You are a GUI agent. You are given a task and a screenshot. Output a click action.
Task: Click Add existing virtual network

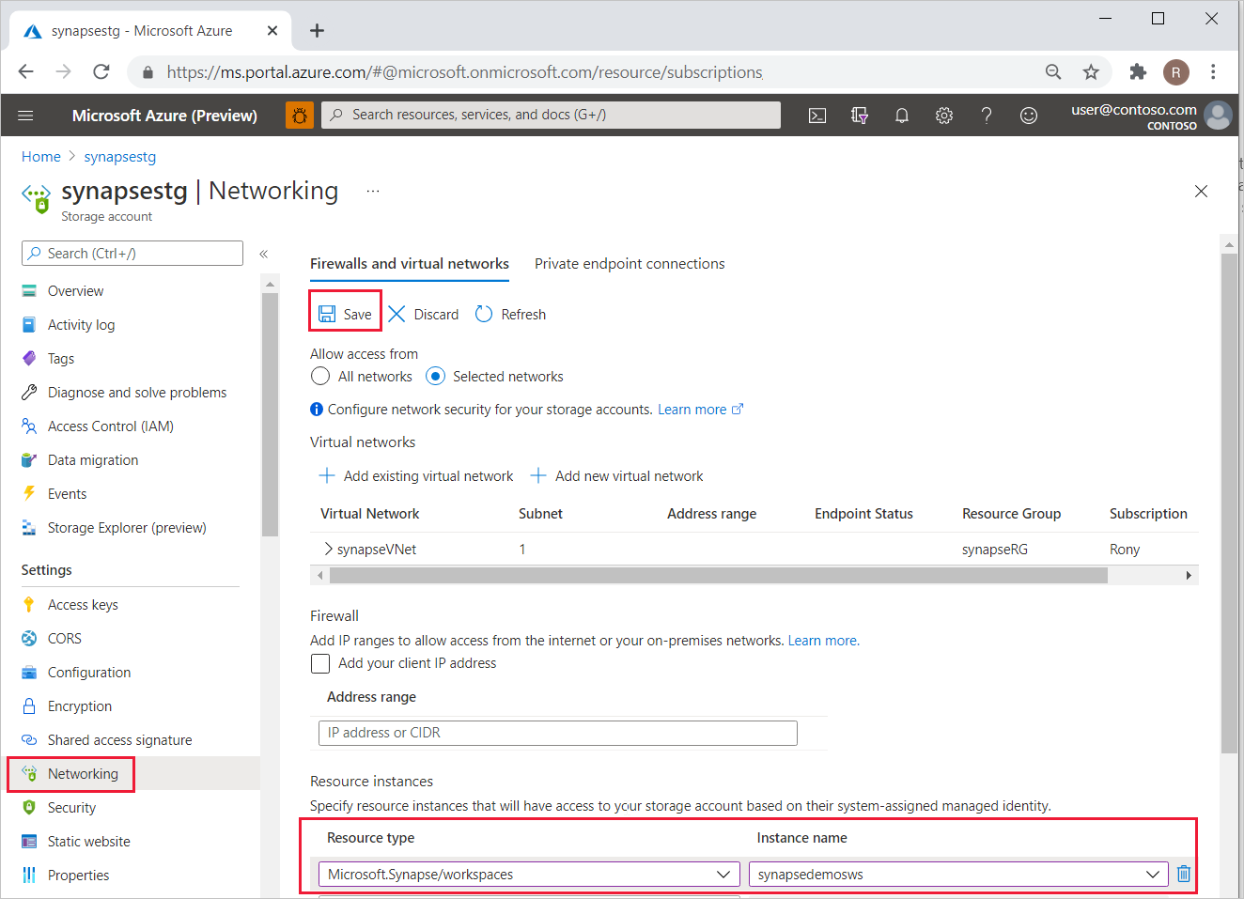pos(416,476)
